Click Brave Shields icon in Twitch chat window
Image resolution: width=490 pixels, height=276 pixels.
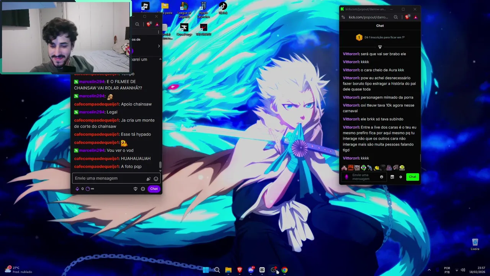[x=149, y=24]
